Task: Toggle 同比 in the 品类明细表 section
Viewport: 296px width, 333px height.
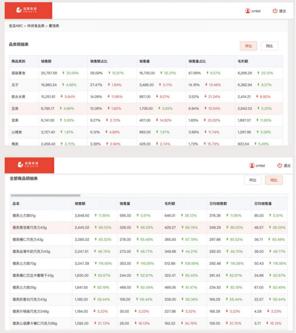Action: pyautogui.click(x=269, y=46)
